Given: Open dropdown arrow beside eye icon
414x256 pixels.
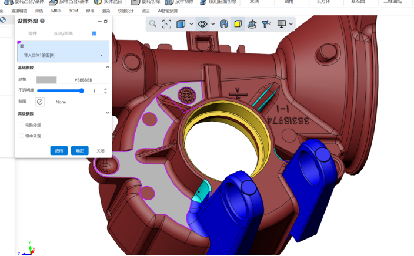Looking at the screenshot, I should [x=213, y=24].
